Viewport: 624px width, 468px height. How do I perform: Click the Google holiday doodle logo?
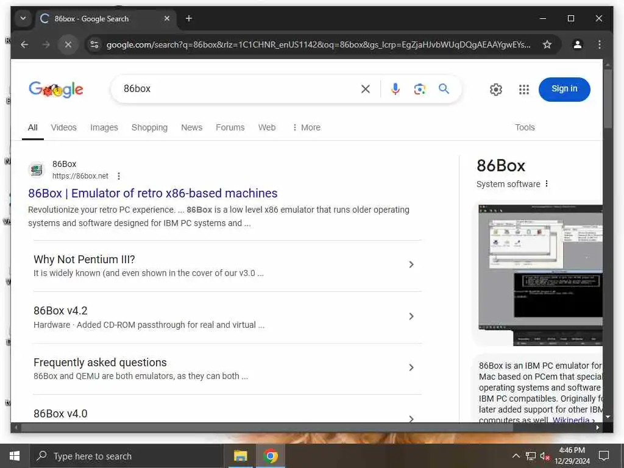coord(55,89)
